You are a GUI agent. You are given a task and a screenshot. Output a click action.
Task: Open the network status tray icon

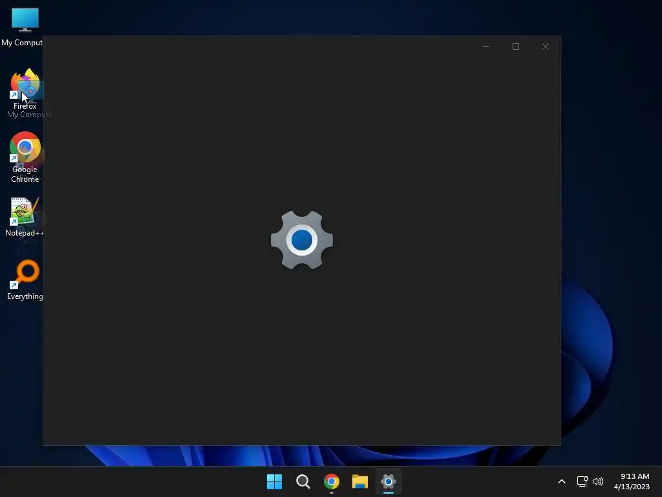pos(582,481)
